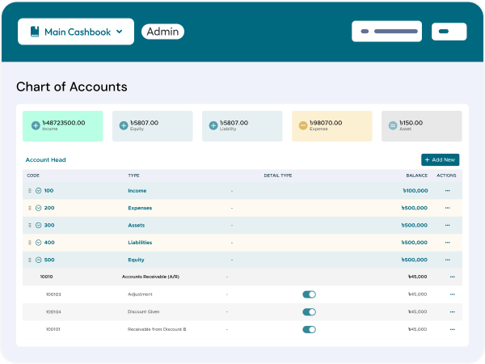Expand the 200 Expenses account row

38,208
